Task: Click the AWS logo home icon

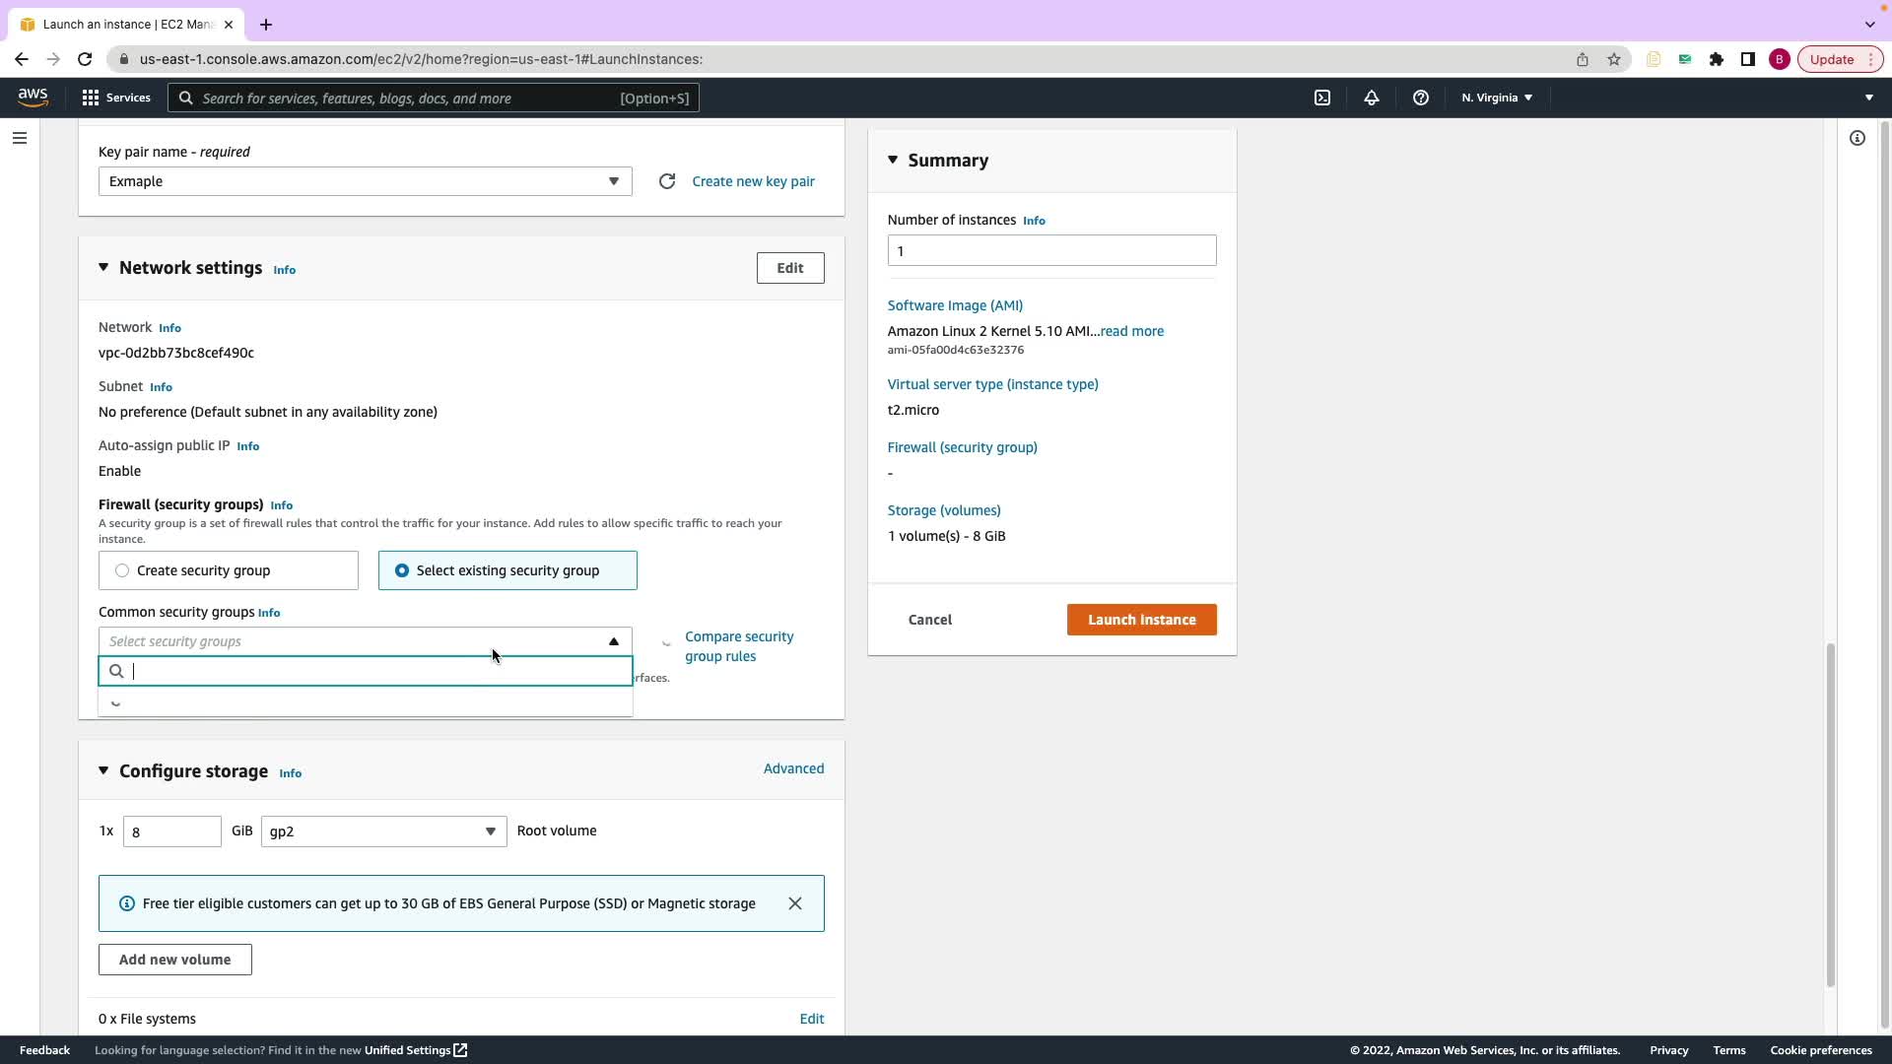Action: (33, 98)
